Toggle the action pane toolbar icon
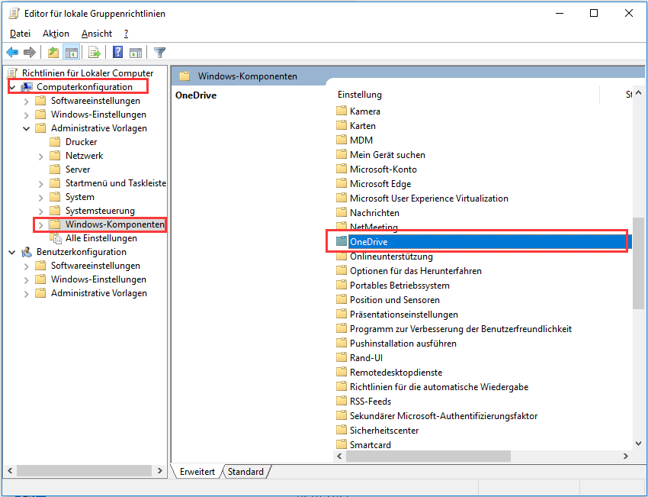 point(136,53)
